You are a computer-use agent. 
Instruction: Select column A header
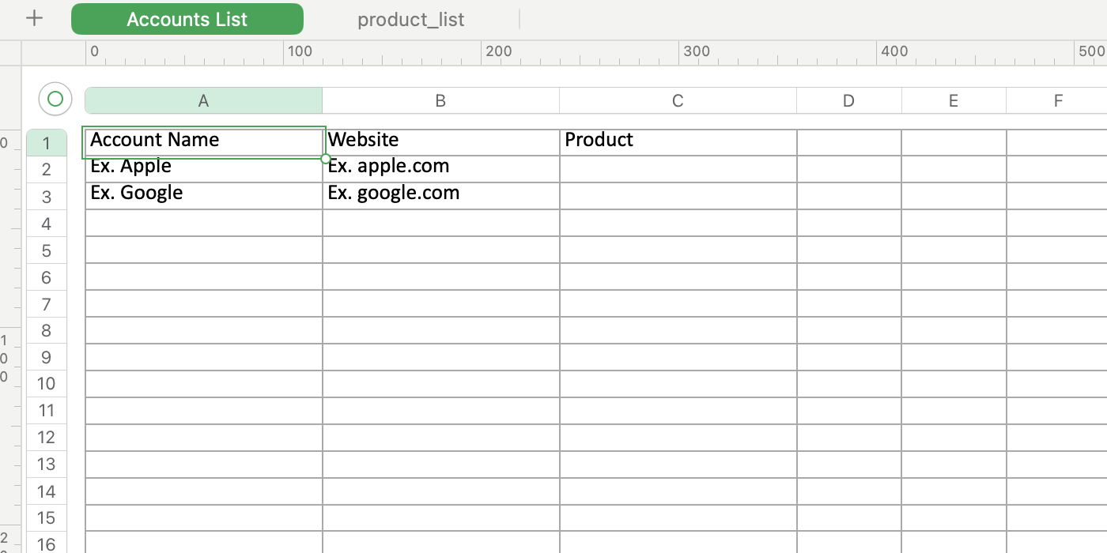(203, 100)
